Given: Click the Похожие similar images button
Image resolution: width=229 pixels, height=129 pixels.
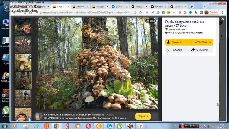Looking at the screenshot, I should [x=177, y=50].
